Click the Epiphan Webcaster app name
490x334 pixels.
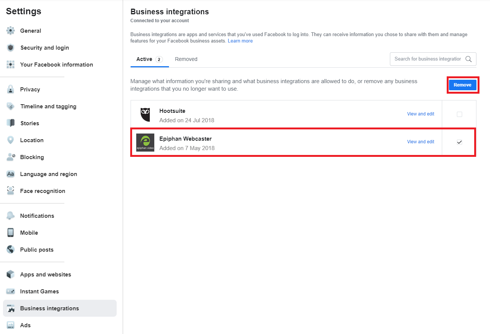186,139
